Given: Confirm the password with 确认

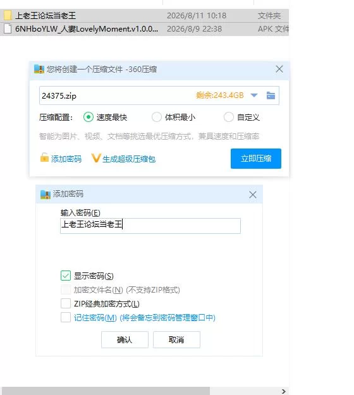Looking at the screenshot, I should click(125, 339).
